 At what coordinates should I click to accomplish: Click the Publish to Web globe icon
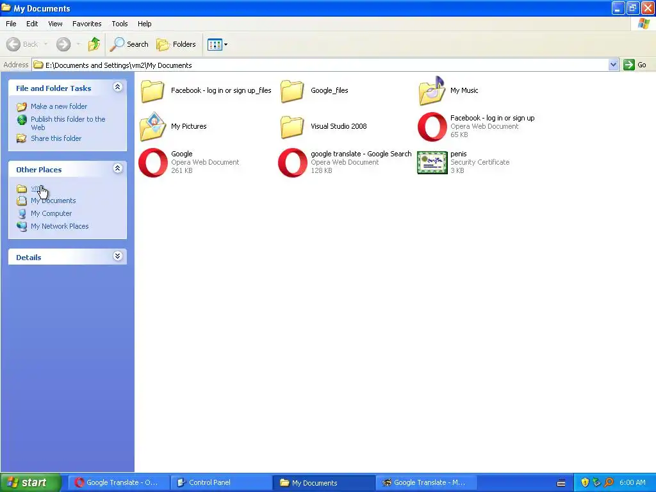click(22, 120)
